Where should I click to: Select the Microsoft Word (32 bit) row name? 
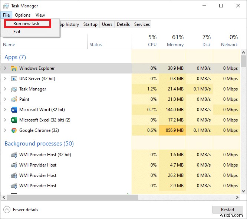tap(42, 110)
